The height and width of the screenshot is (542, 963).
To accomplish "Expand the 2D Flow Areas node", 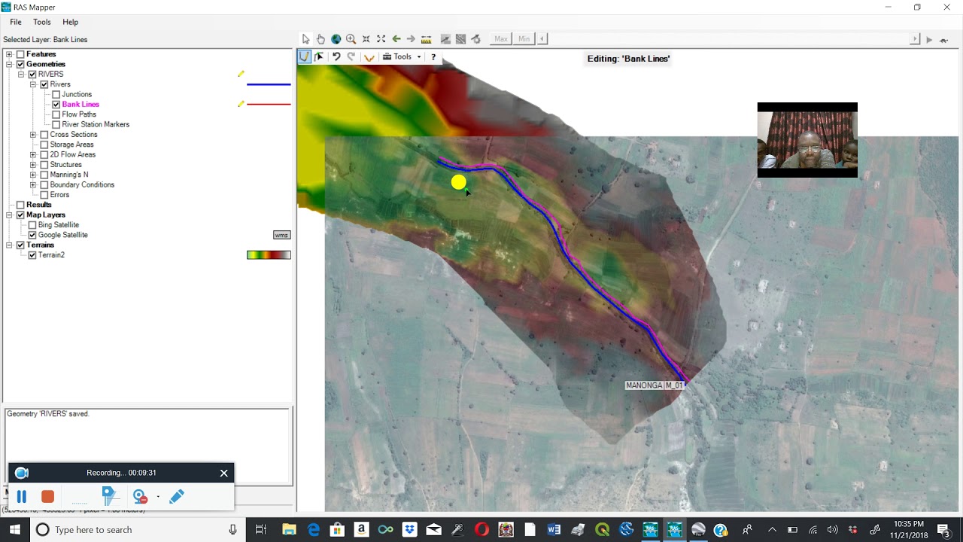I will pos(33,154).
